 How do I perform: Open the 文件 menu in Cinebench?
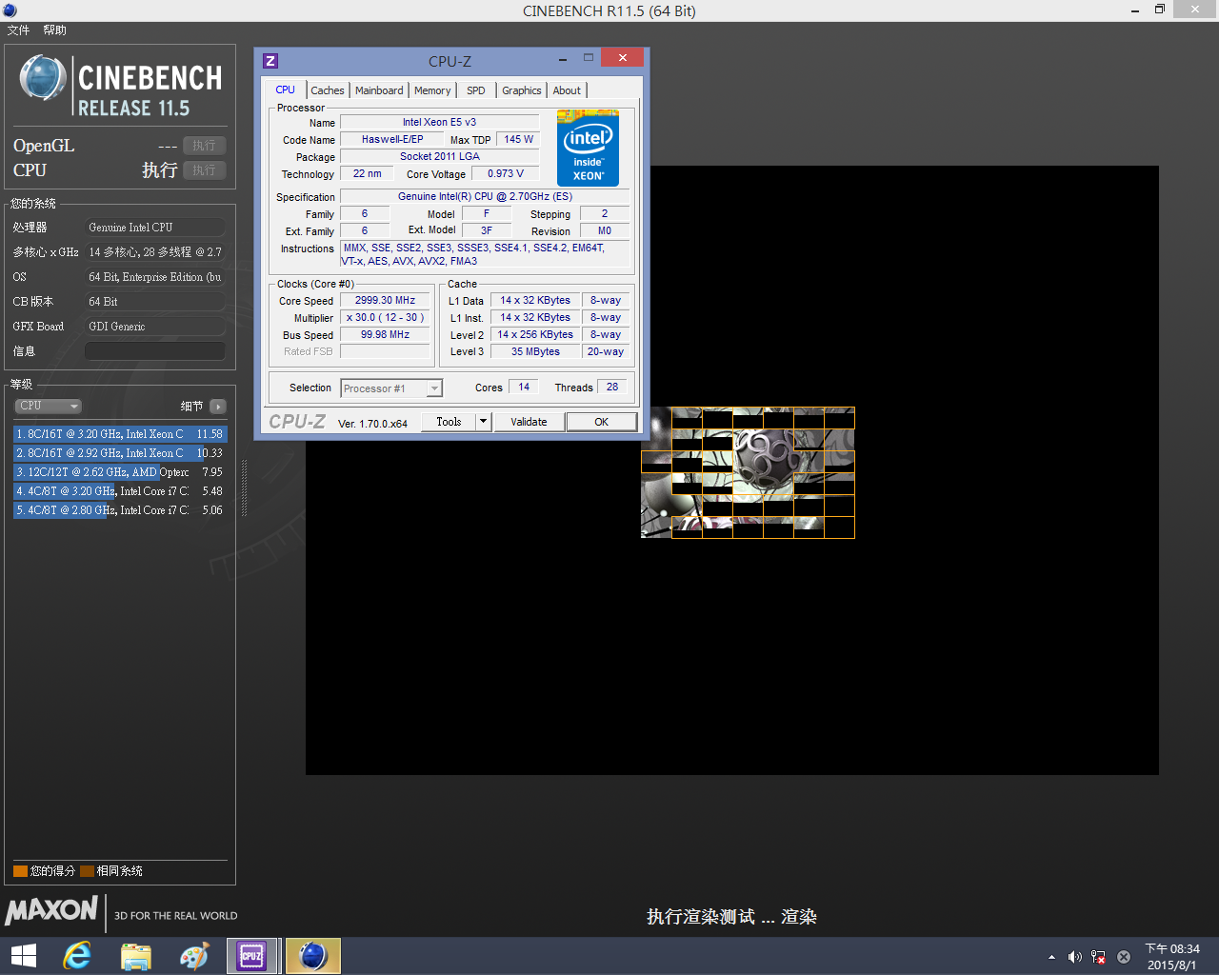pos(18,30)
